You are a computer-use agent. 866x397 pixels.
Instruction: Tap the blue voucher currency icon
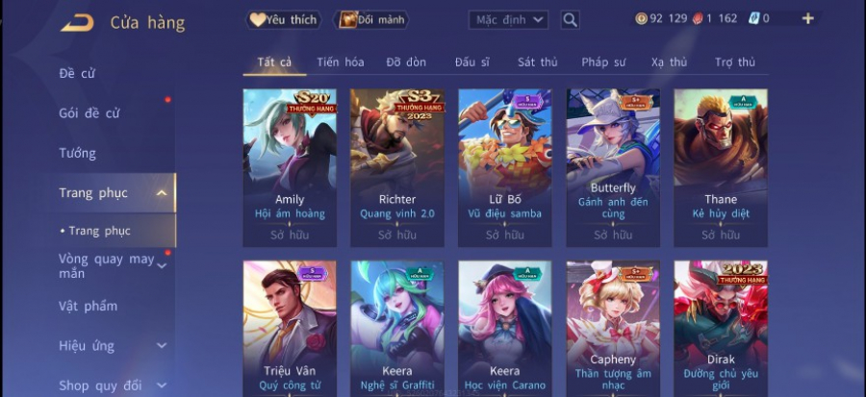(x=753, y=19)
